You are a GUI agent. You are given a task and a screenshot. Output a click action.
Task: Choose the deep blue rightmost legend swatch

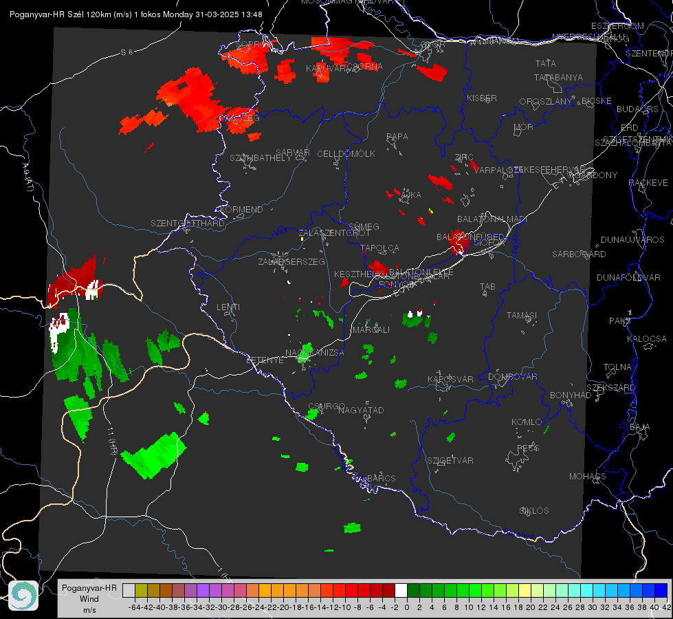coord(661,590)
